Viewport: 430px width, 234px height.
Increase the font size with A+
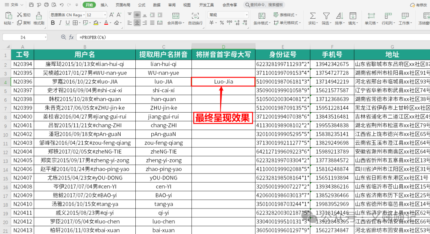pos(111,15)
